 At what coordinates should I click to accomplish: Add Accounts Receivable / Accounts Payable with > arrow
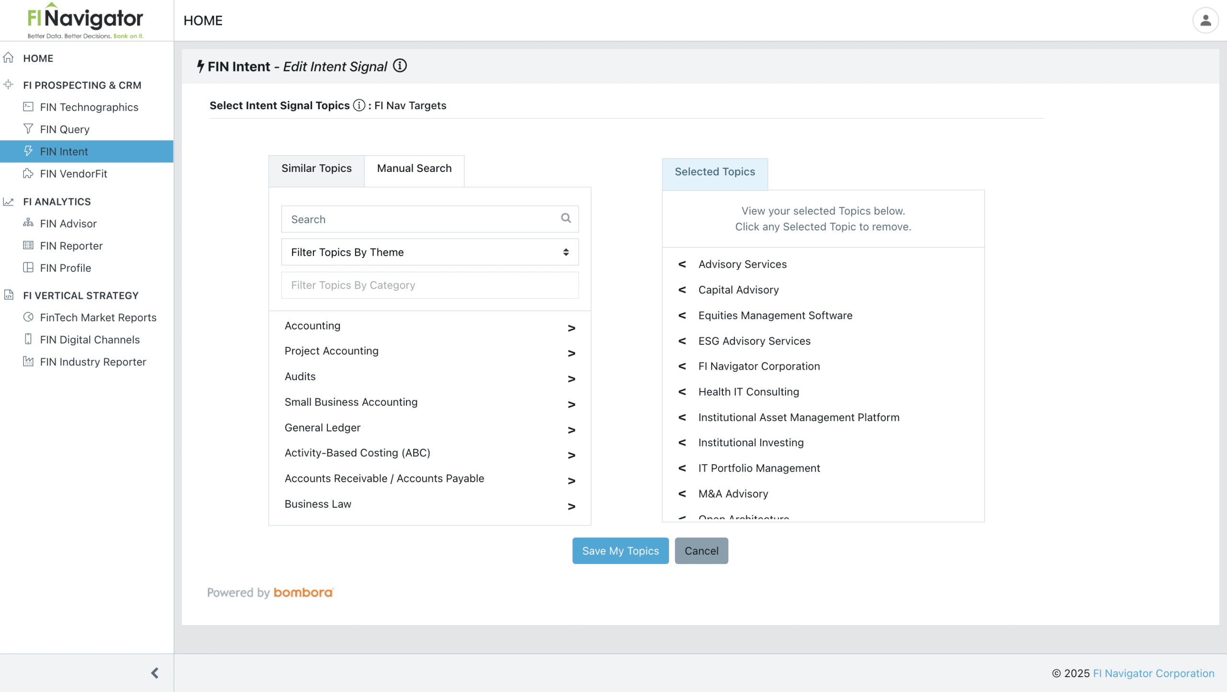coord(571,481)
